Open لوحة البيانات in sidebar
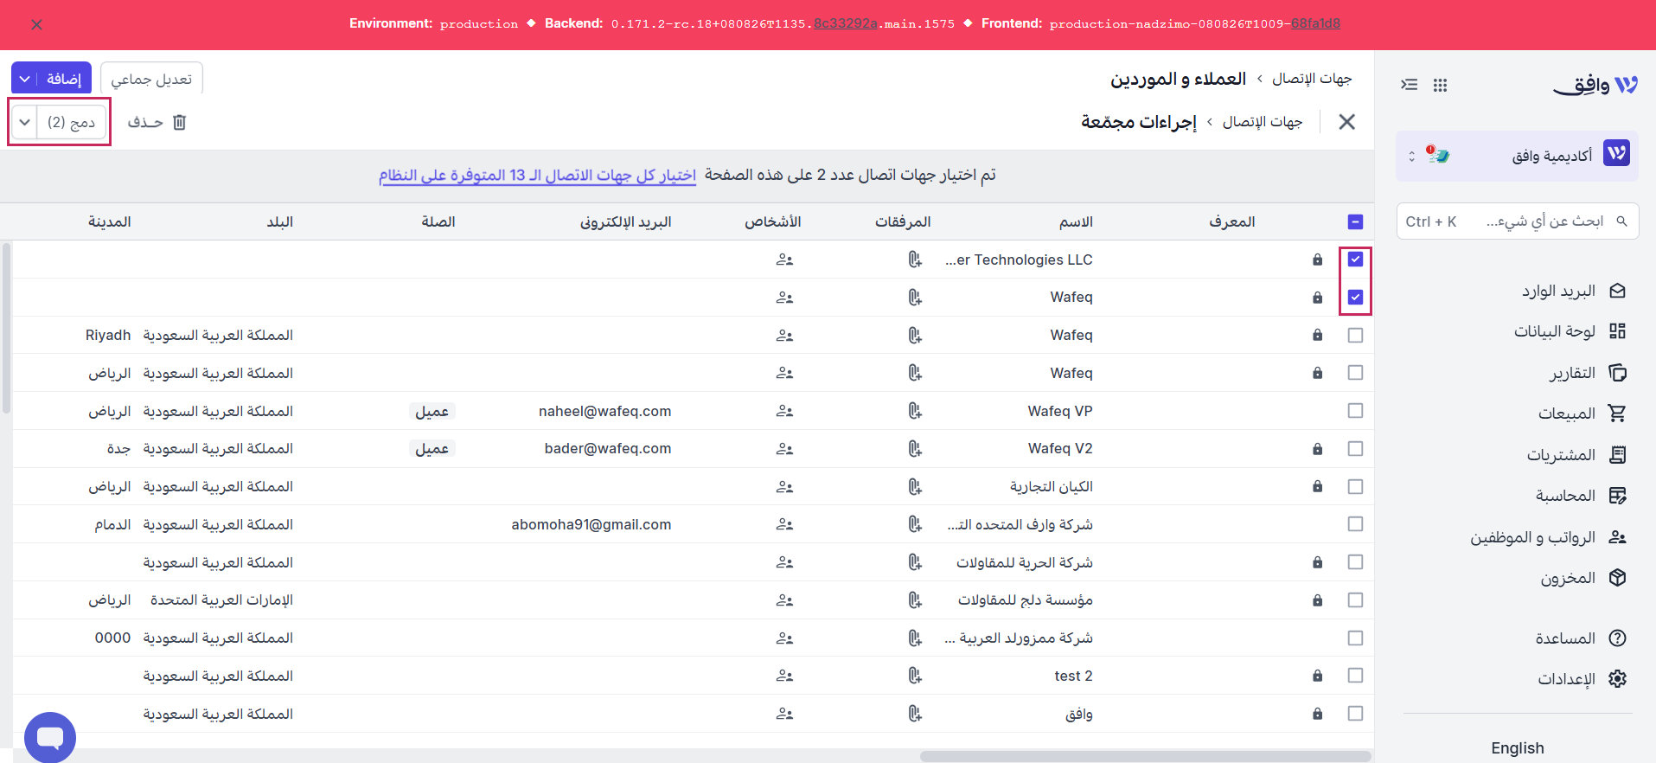The height and width of the screenshot is (763, 1656). 1570,331
